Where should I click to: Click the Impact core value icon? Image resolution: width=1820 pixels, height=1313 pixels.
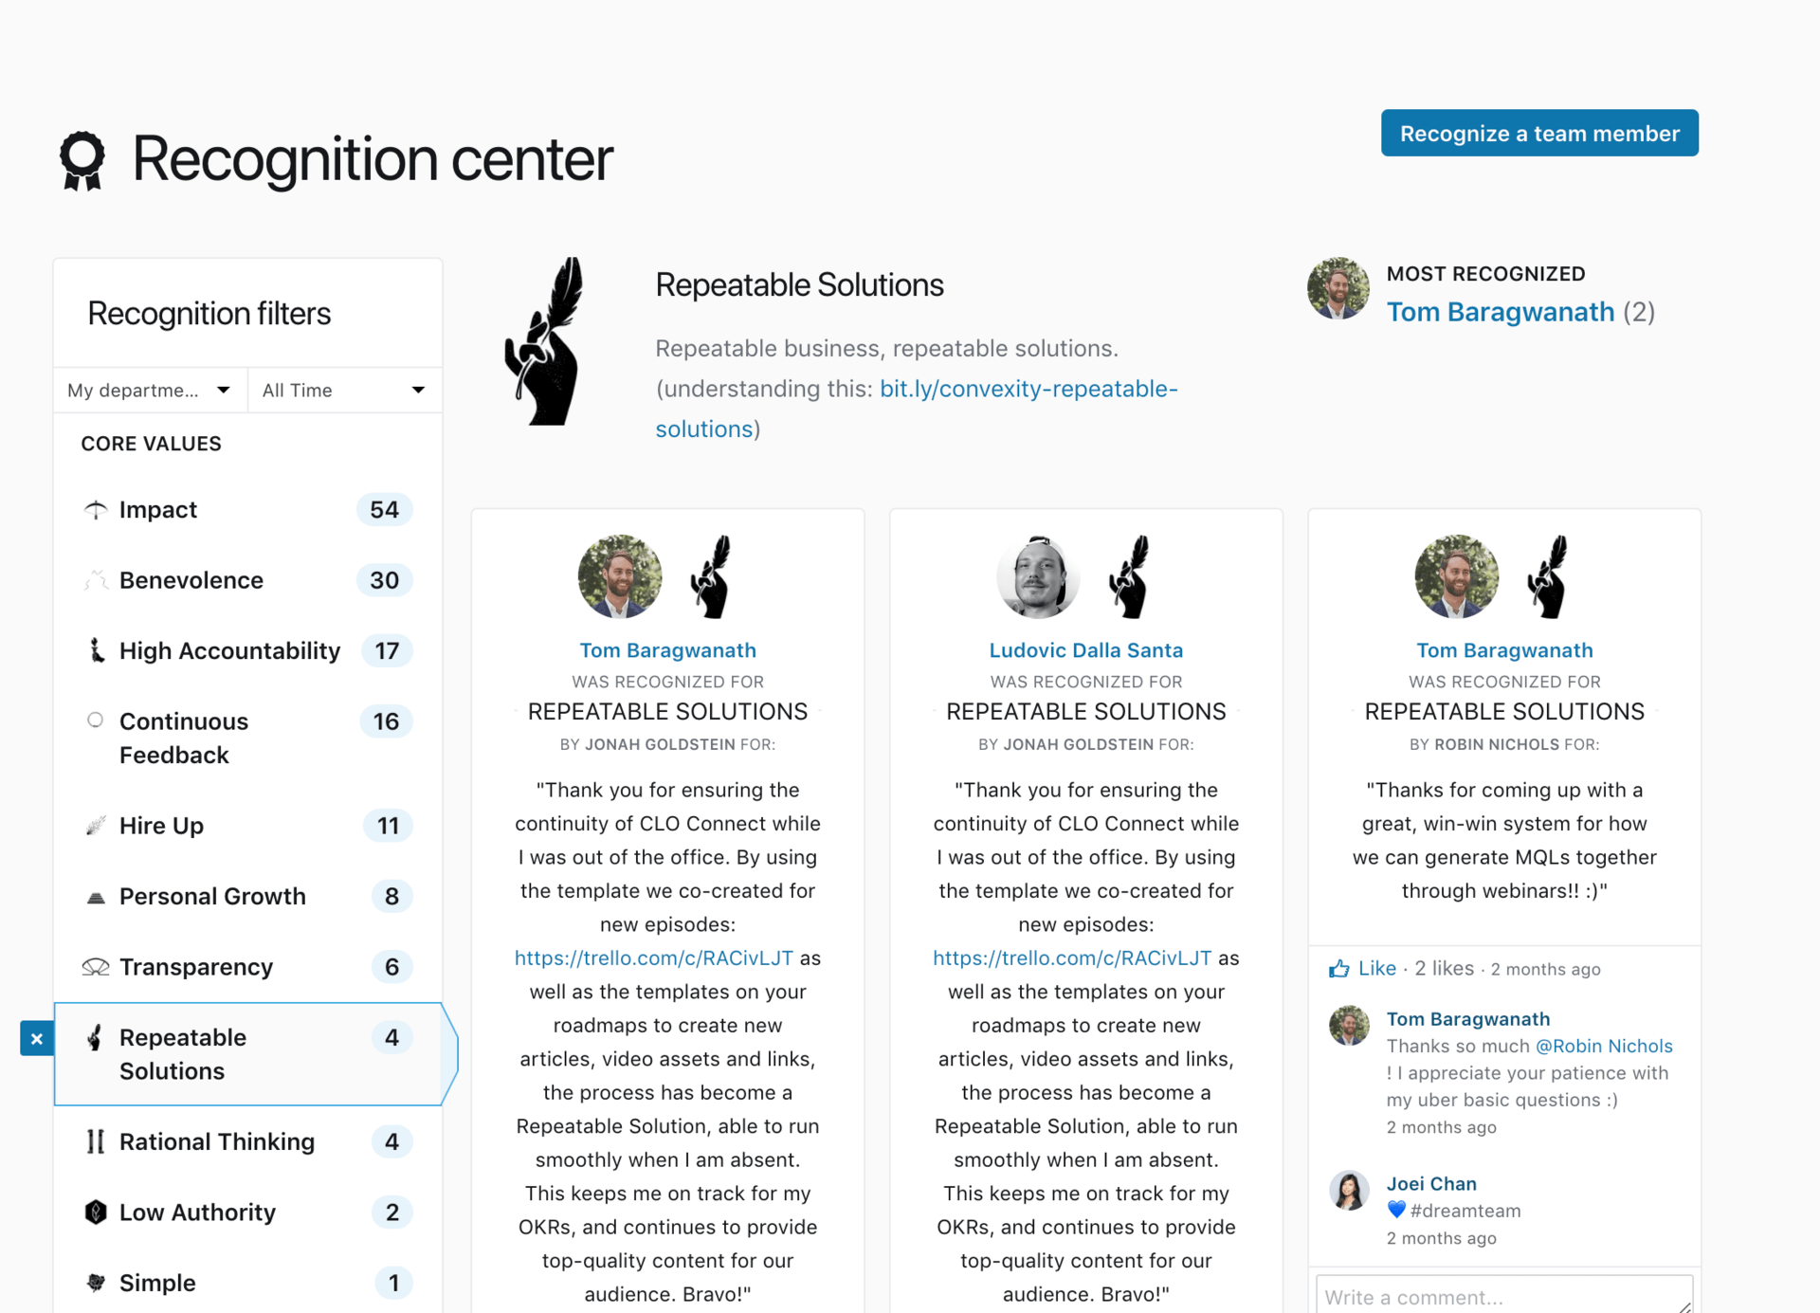coord(95,509)
